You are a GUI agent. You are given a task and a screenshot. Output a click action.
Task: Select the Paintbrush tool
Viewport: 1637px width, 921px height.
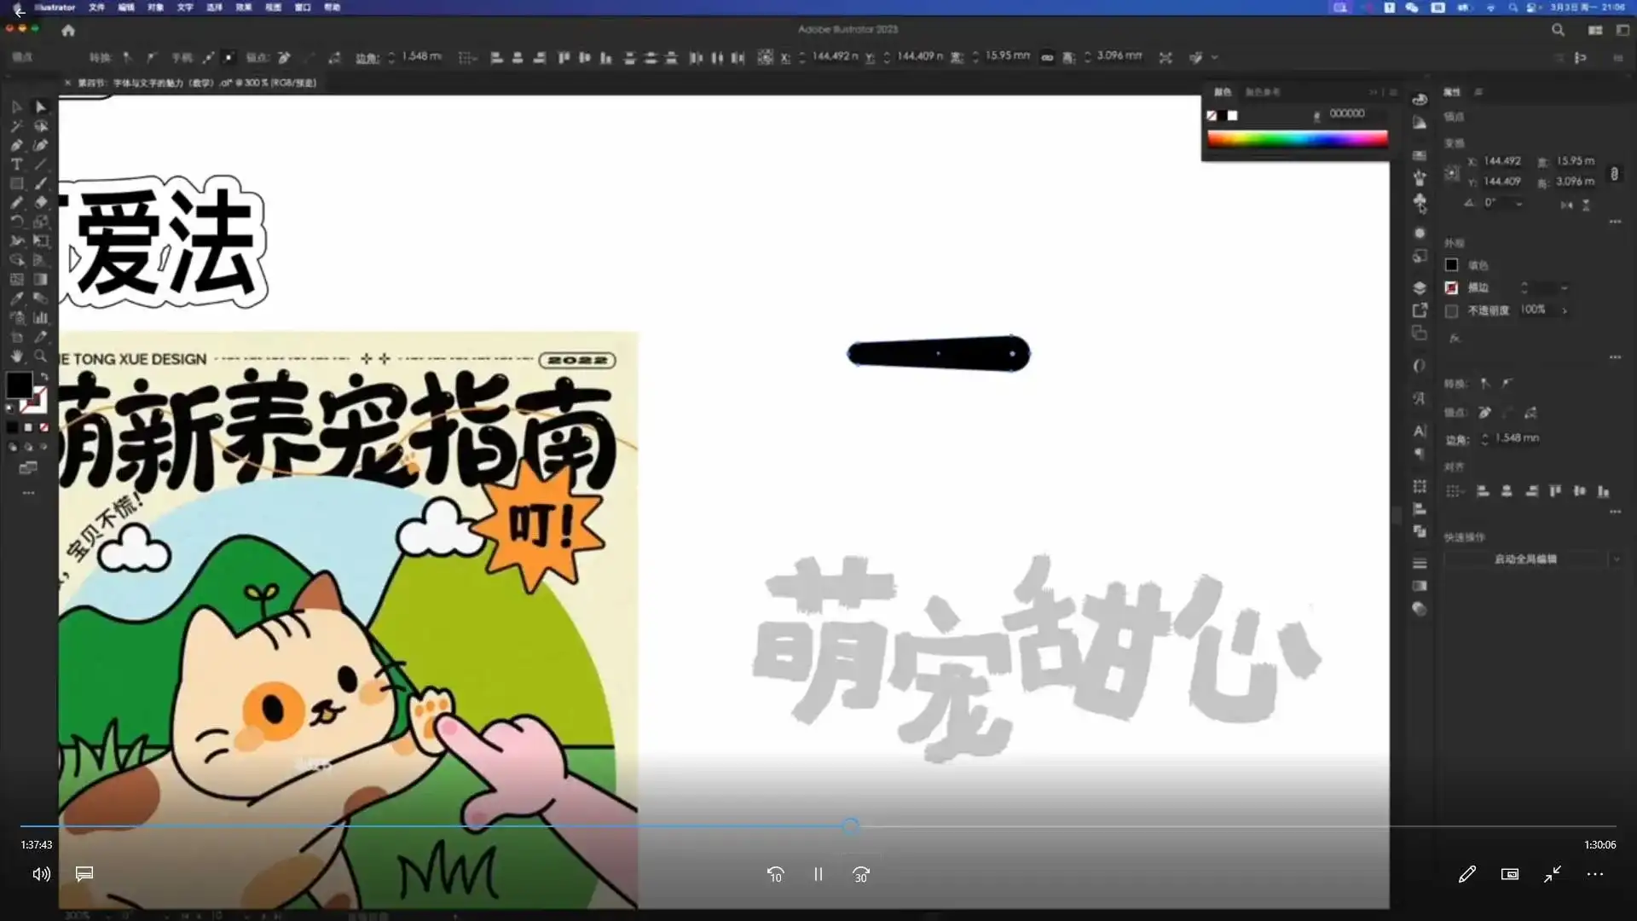[x=39, y=184]
